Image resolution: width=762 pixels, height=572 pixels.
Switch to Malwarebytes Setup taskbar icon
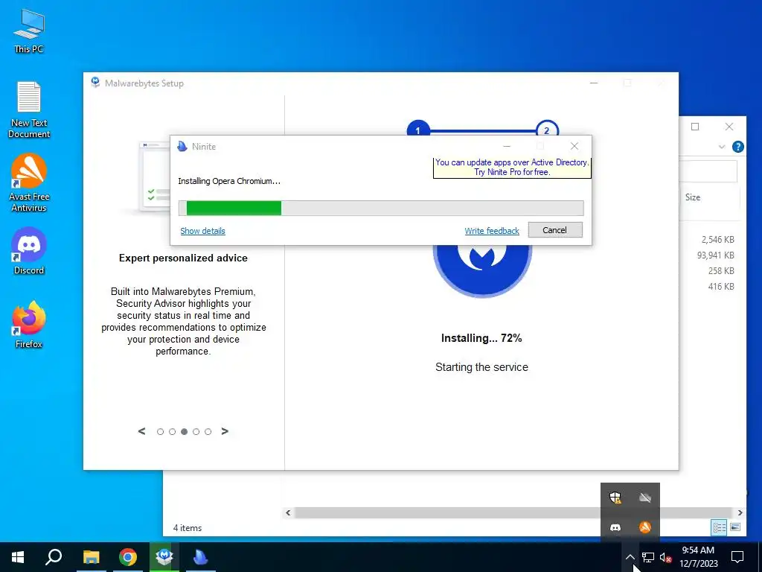coord(164,557)
